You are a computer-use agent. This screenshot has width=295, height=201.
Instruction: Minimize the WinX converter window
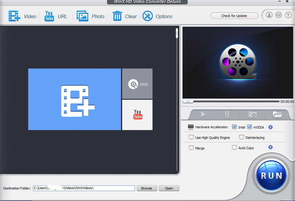[280, 2]
